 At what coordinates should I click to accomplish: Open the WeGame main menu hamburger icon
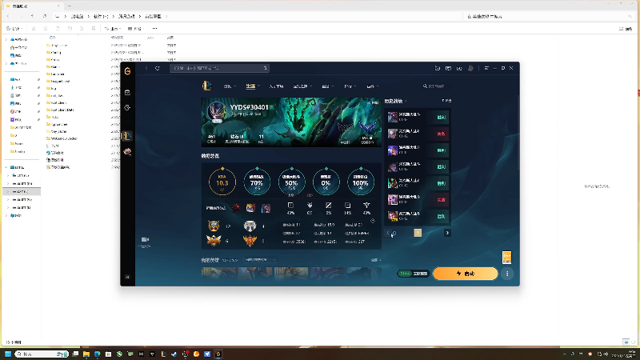click(x=486, y=68)
